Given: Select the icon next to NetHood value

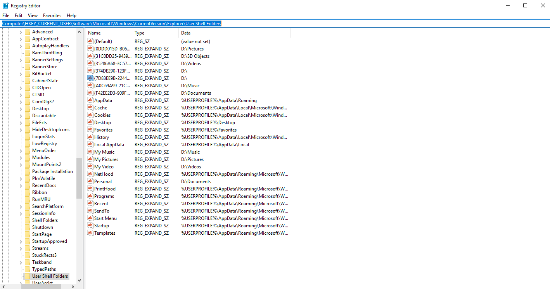Looking at the screenshot, I should coord(90,174).
